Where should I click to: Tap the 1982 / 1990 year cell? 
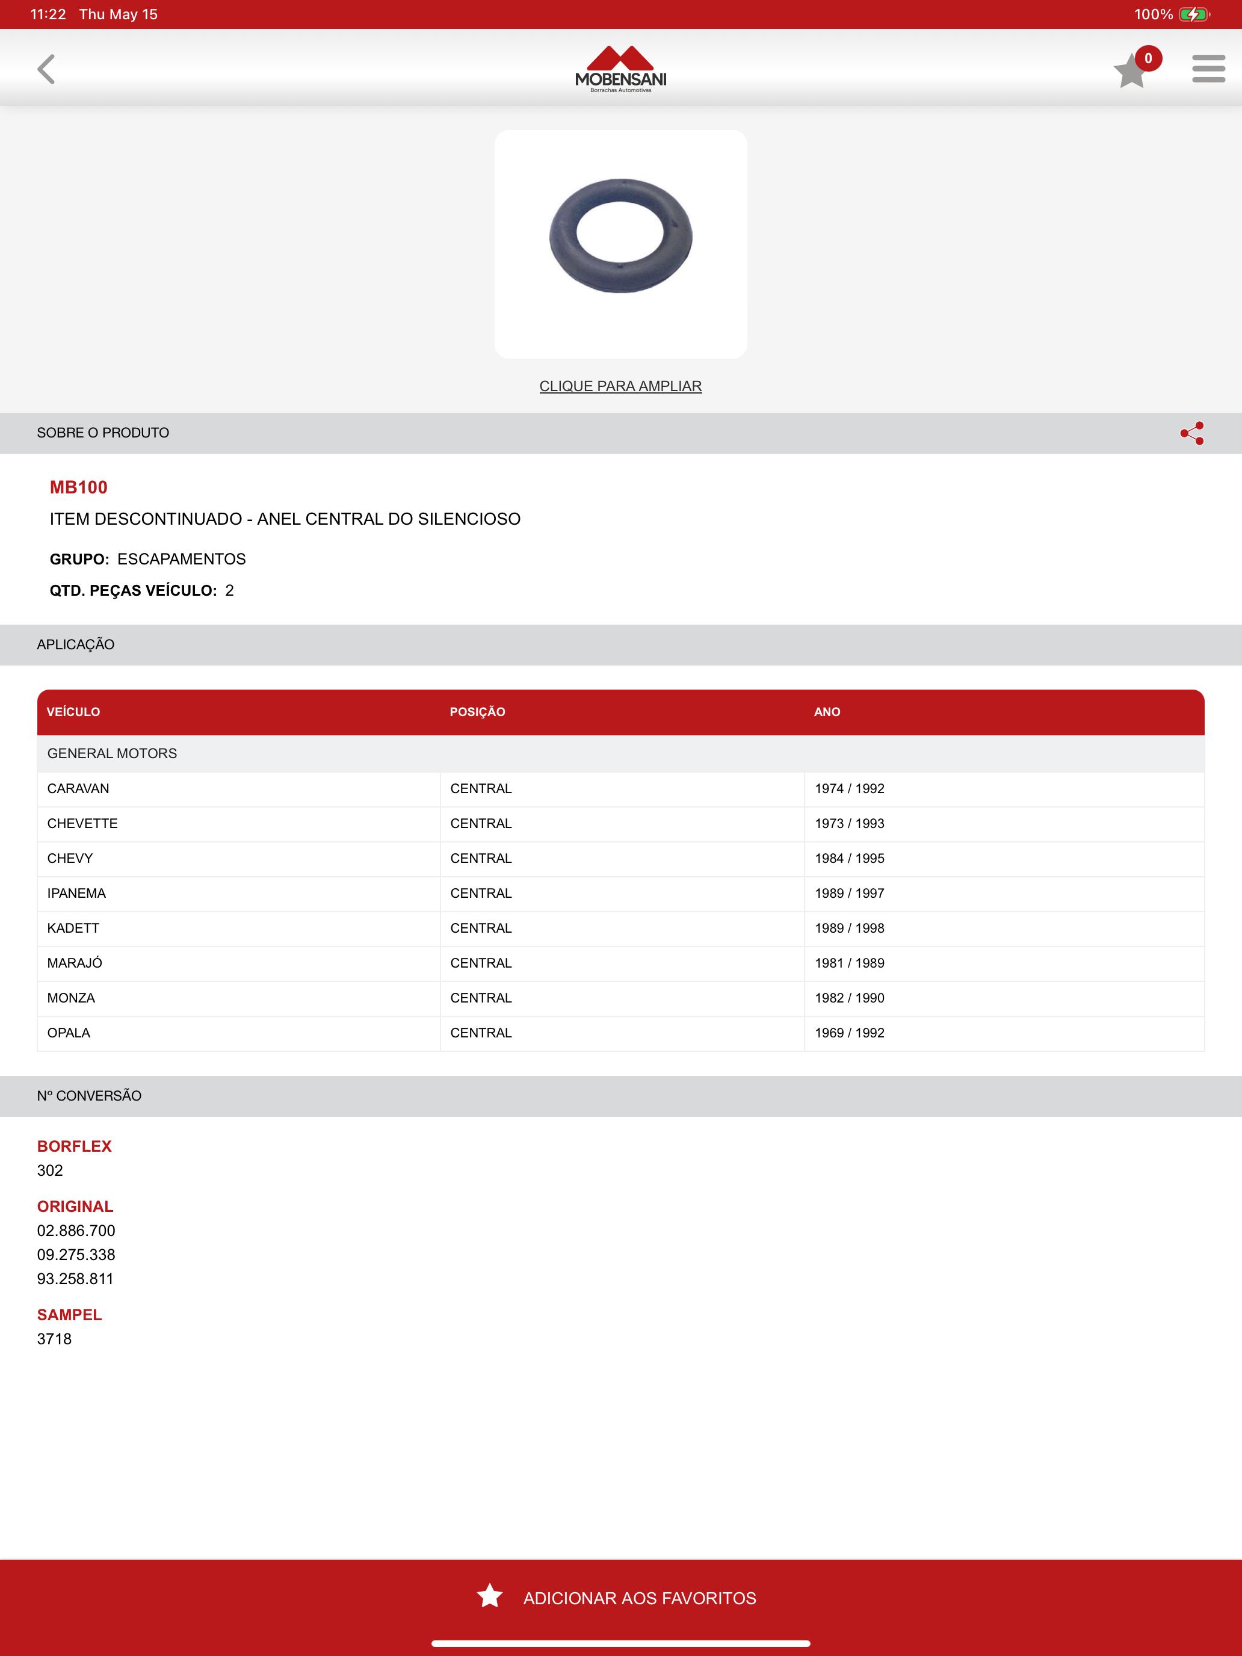tap(1005, 998)
